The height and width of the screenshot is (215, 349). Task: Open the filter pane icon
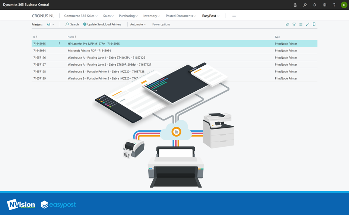pyautogui.click(x=294, y=24)
